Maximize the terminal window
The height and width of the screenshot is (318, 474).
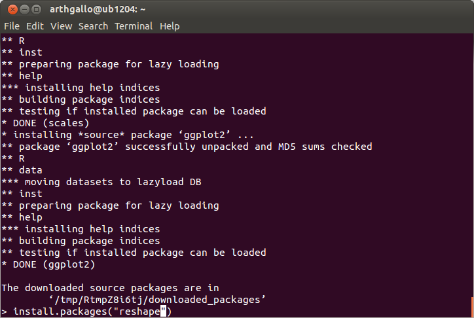[x=36, y=10]
